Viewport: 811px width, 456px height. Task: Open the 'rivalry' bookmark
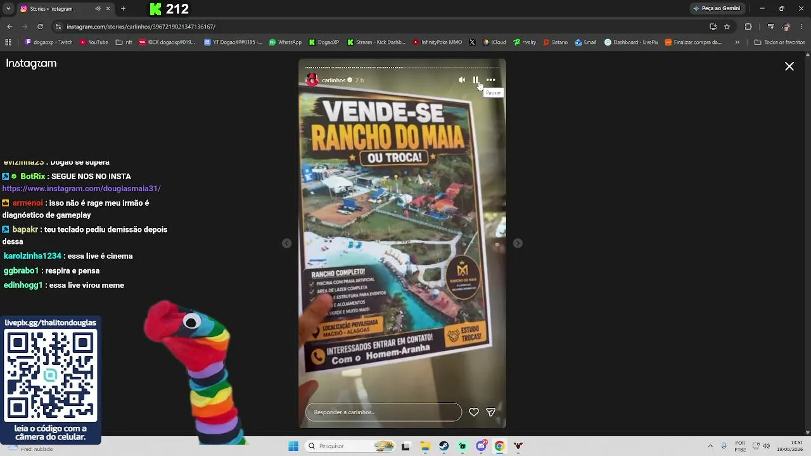(525, 42)
